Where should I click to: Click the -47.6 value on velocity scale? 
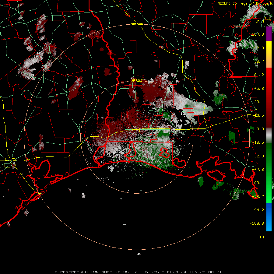(258, 170)
